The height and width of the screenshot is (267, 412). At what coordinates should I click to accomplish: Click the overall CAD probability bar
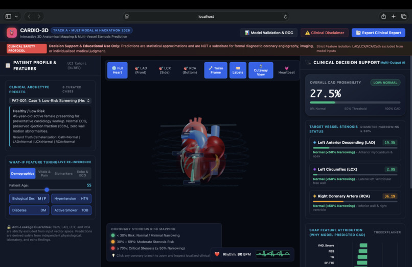click(355, 102)
